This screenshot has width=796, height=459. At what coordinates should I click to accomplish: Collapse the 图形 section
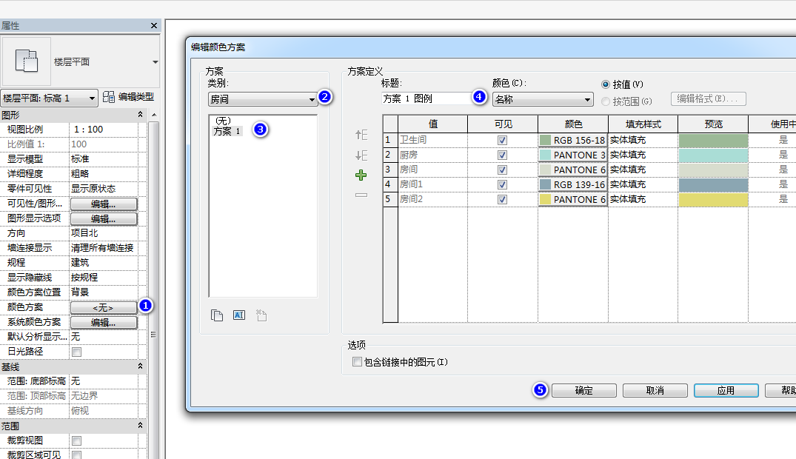point(140,115)
